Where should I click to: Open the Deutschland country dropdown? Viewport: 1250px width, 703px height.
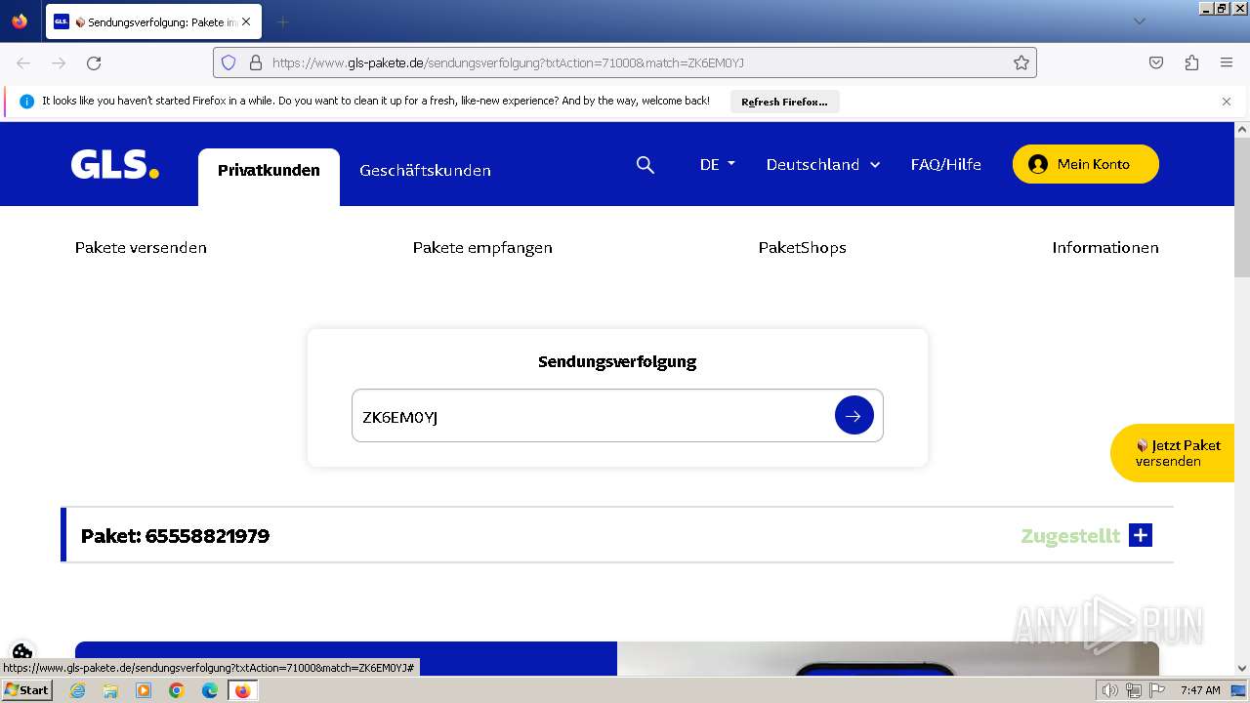click(x=823, y=164)
